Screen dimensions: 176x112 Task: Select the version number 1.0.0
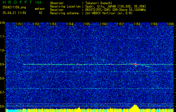[38, 2]
